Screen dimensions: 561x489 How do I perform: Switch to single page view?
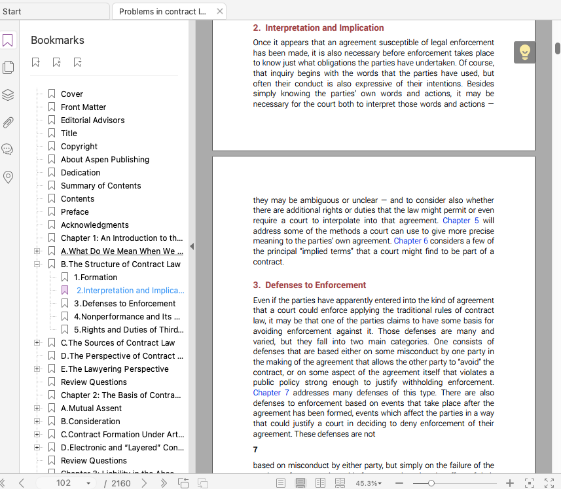(x=281, y=483)
